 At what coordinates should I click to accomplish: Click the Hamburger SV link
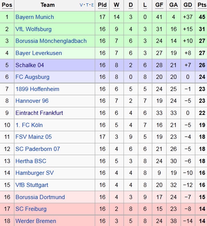tap(34, 173)
